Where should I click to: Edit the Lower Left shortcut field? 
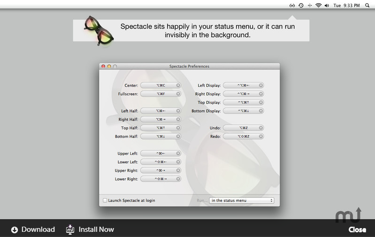(x=161, y=162)
